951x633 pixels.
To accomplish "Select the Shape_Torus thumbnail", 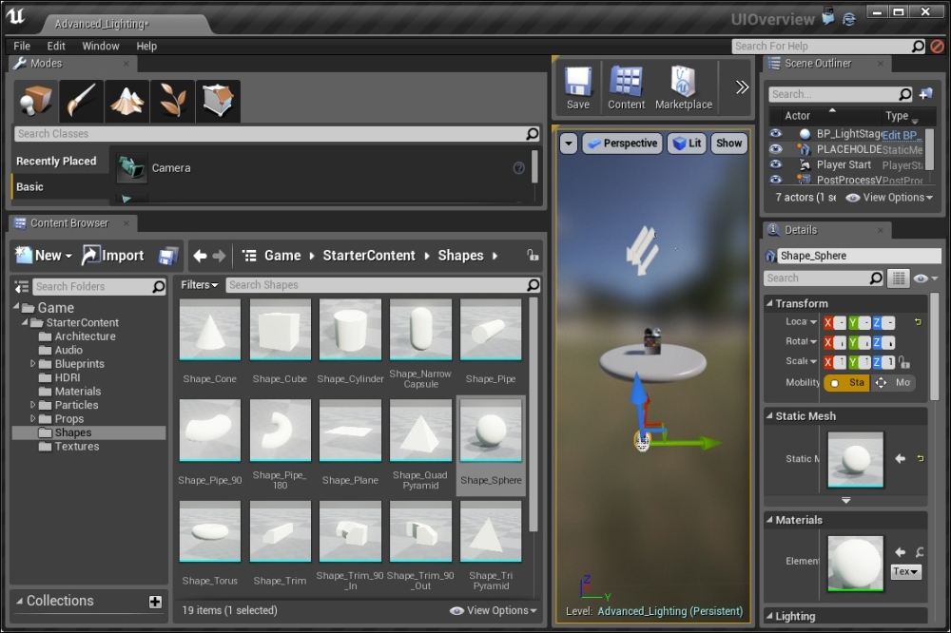I will pyautogui.click(x=210, y=534).
